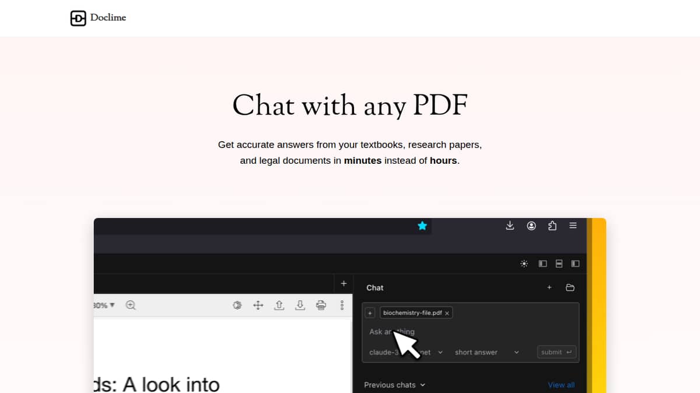Viewport: 700px width, 393px height.
Task: Toggle the left sidebar layout icon
Action: click(x=542, y=264)
